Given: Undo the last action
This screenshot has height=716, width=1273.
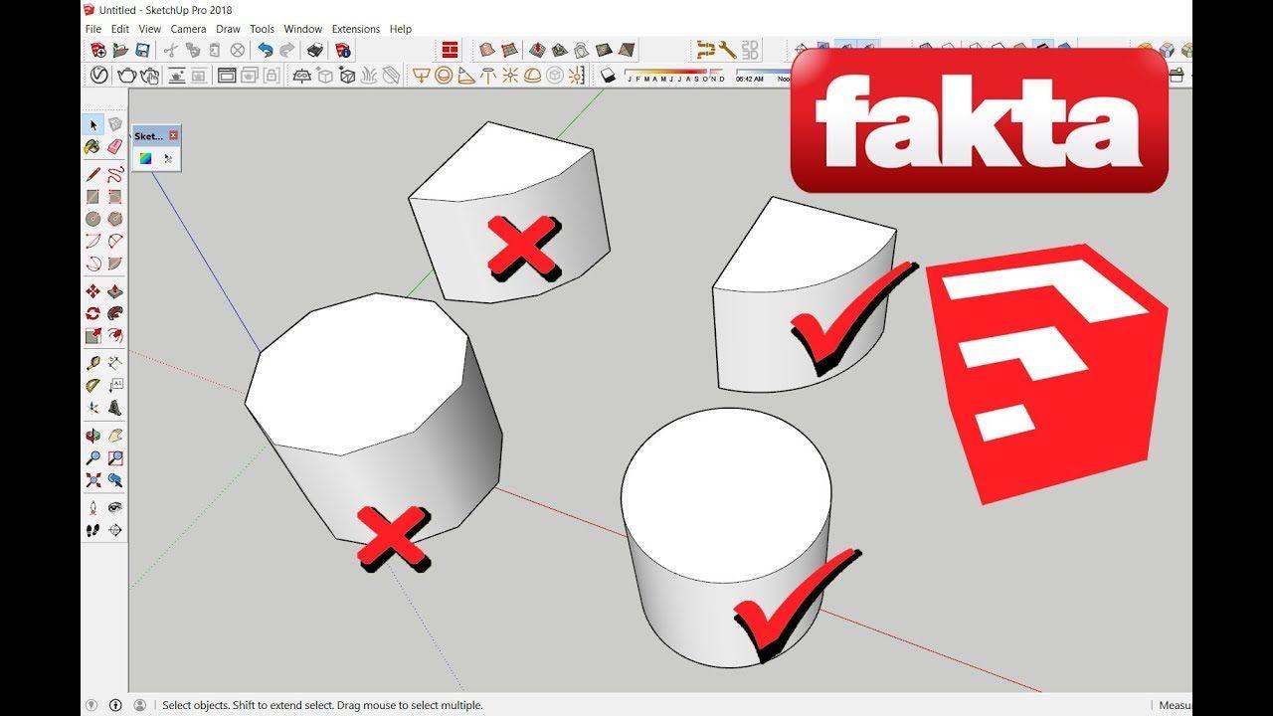Looking at the screenshot, I should 265,50.
